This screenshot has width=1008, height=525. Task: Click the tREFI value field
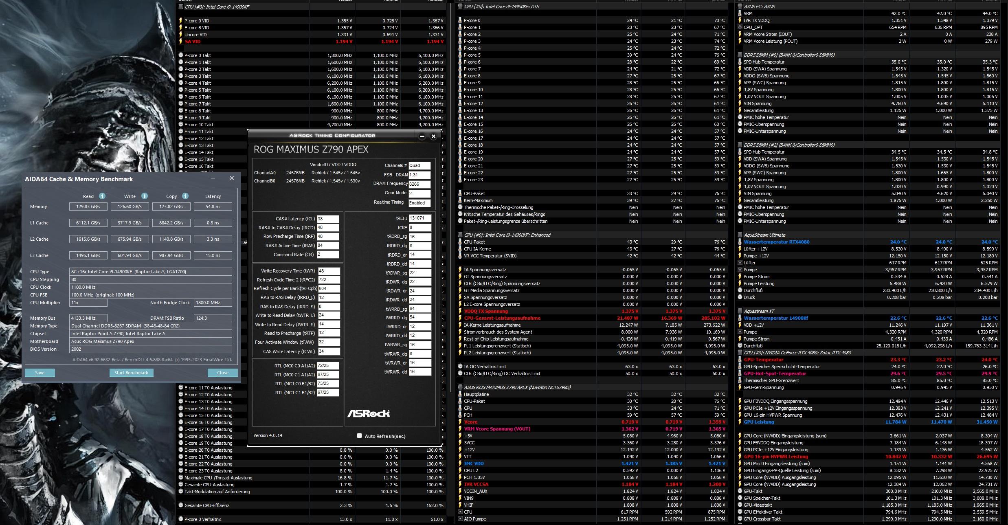point(419,218)
